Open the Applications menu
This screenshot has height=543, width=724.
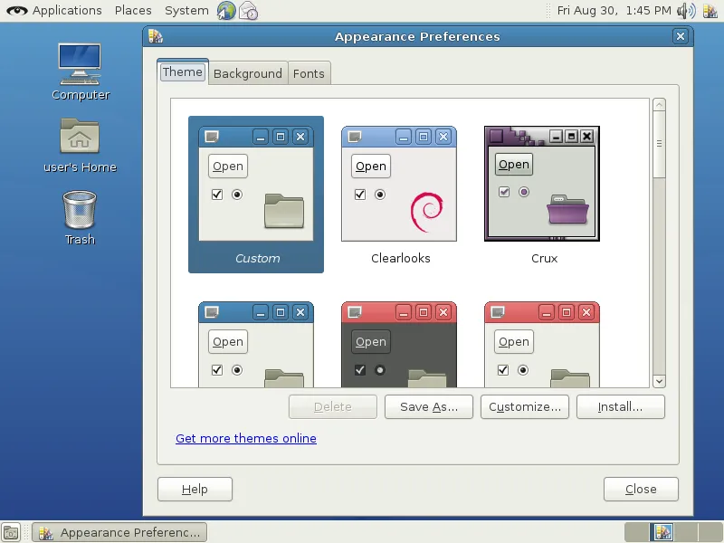coord(67,10)
